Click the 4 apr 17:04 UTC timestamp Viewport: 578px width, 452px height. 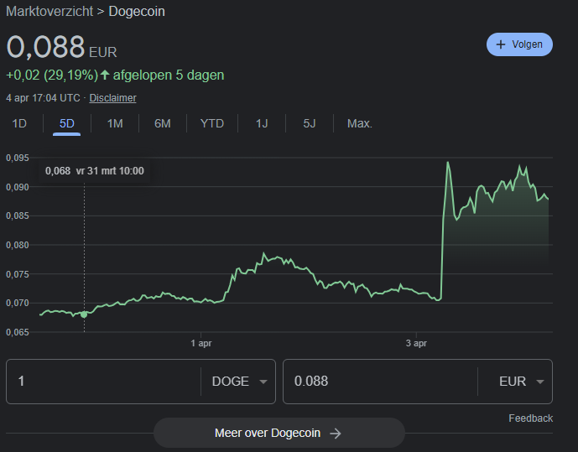[x=43, y=98]
